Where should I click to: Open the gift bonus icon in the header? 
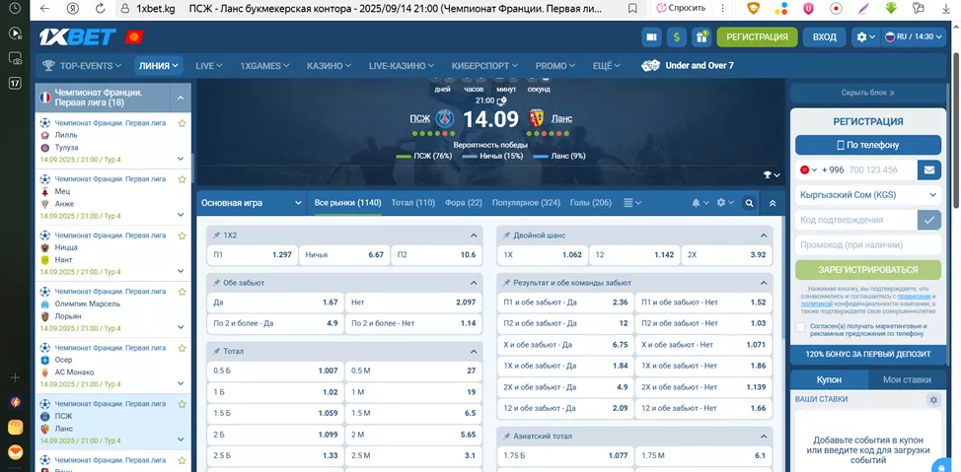coord(702,37)
